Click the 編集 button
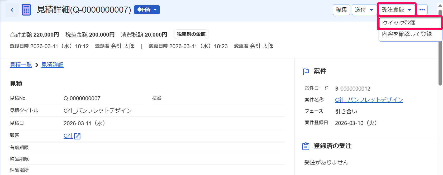Image resolution: width=443 pixels, height=175 pixels. click(x=341, y=10)
